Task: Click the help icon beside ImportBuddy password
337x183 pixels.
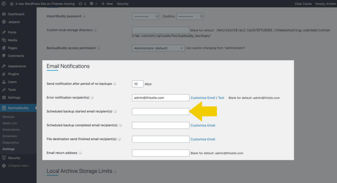Action: (84, 16)
